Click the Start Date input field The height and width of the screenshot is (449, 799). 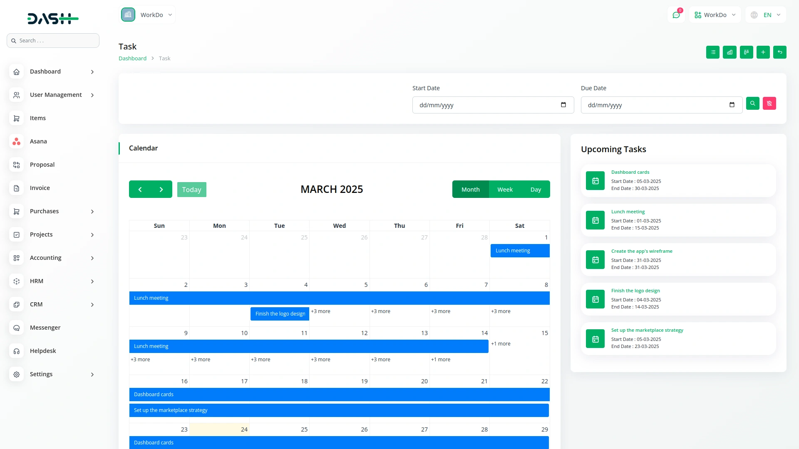click(x=487, y=105)
